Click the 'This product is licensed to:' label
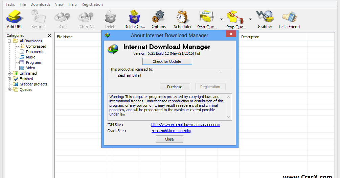This screenshot has width=340, height=178. click(132, 69)
